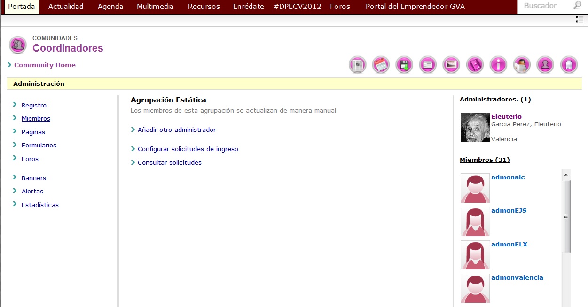Click the floppy disk downloads icon

[x=404, y=65]
